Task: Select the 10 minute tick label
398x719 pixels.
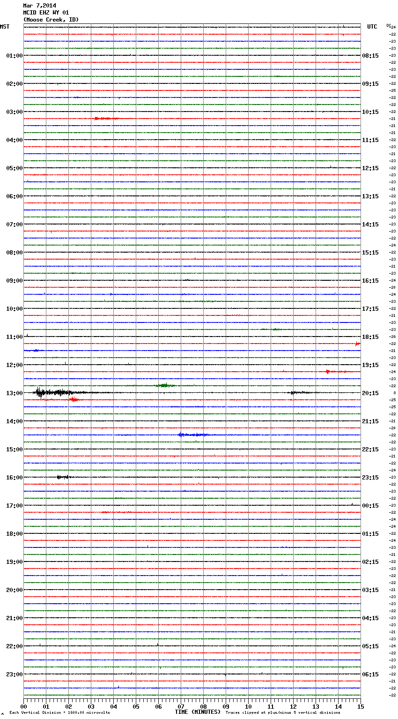Action: (x=248, y=706)
